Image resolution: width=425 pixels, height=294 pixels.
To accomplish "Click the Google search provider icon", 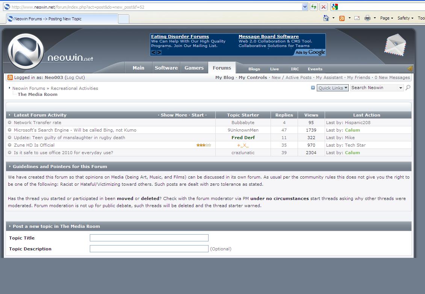I will pyautogui.click(x=335, y=7).
